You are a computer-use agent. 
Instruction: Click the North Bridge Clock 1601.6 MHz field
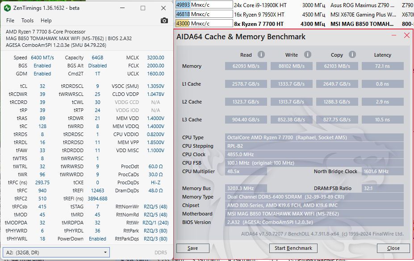click(383, 171)
